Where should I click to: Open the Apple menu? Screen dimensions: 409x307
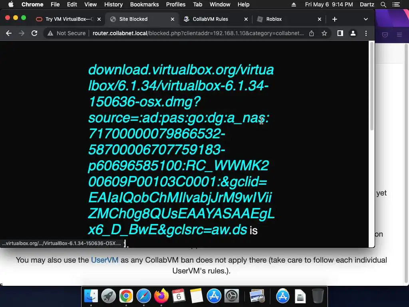tap(11, 4)
